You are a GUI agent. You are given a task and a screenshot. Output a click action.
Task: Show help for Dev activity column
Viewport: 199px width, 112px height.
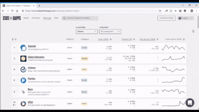[x=158, y=39]
